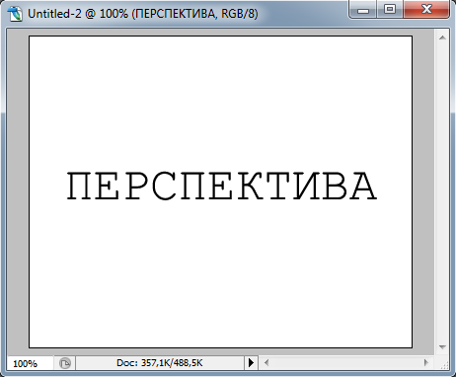Click the vertical scrollbar down arrow
Image resolution: width=456 pixels, height=377 pixels.
[442, 347]
